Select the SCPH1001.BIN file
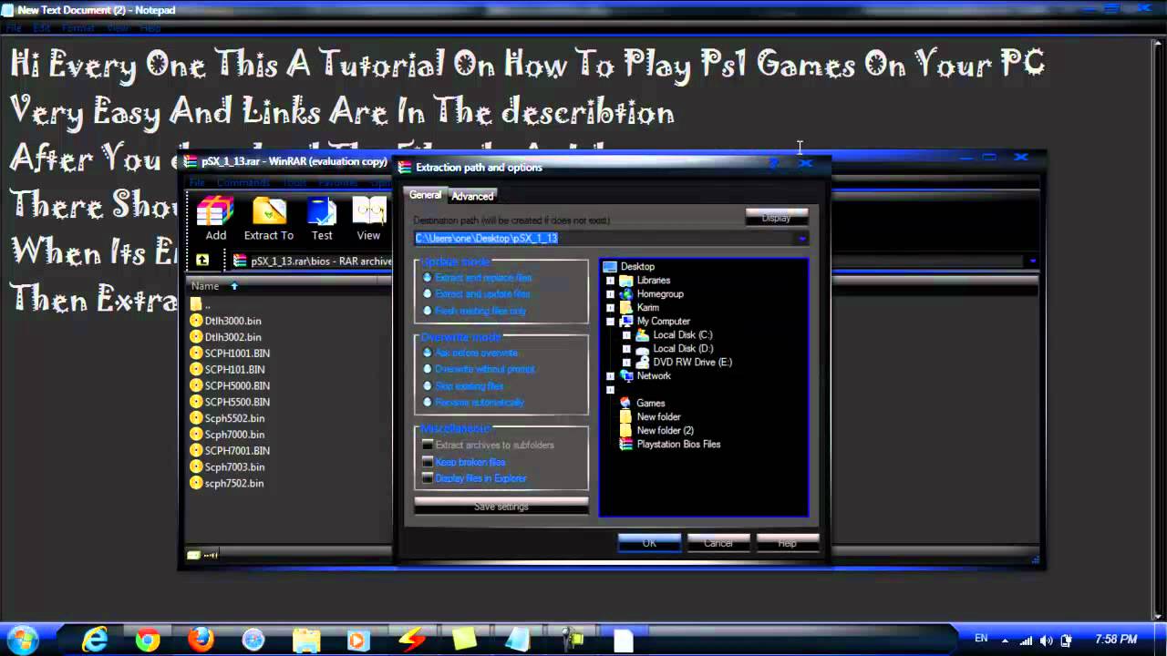Image resolution: width=1167 pixels, height=656 pixels. (230, 354)
